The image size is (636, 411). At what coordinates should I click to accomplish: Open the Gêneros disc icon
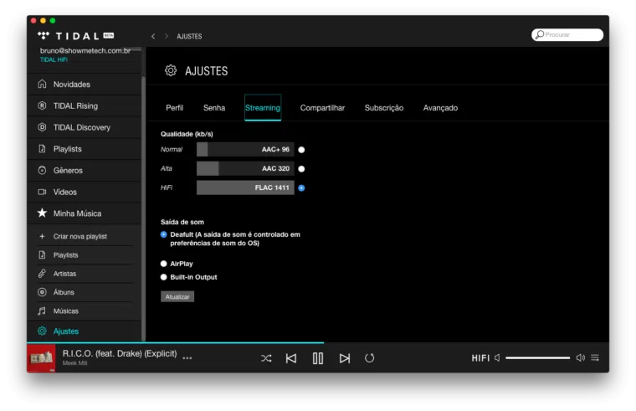pyautogui.click(x=42, y=170)
